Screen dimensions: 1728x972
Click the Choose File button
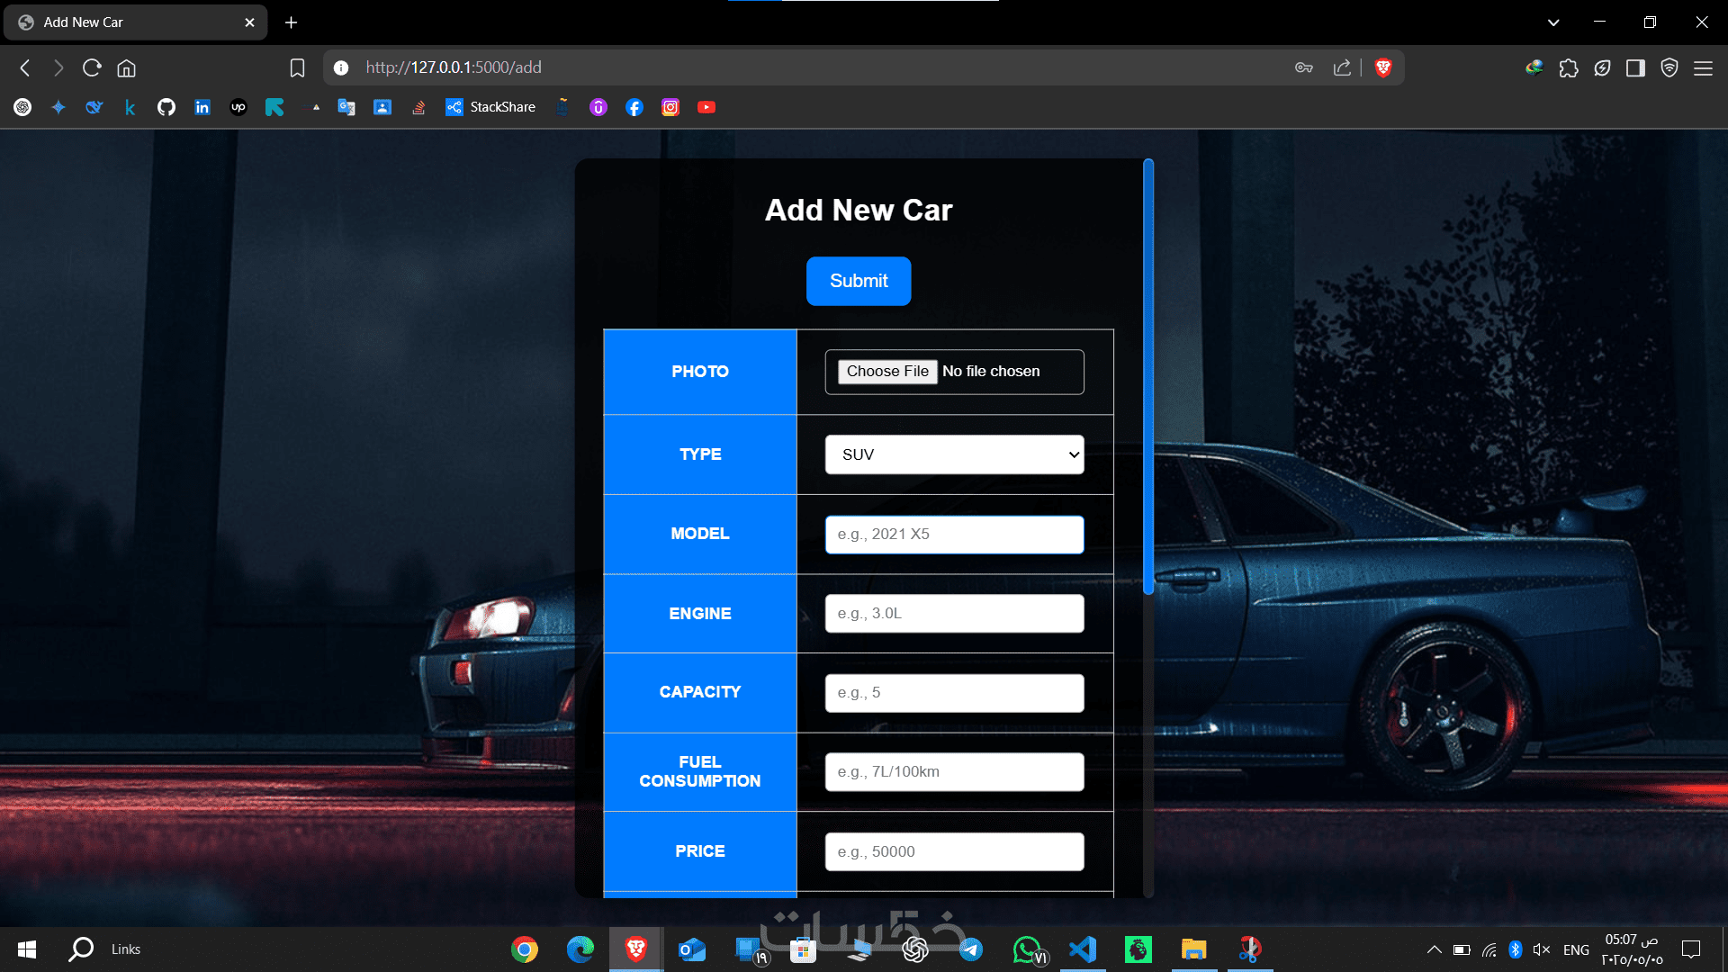click(x=887, y=372)
